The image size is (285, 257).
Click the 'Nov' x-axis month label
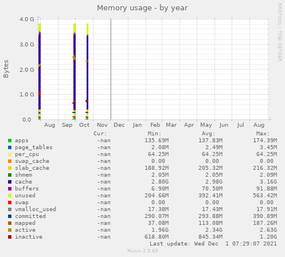(x=102, y=125)
